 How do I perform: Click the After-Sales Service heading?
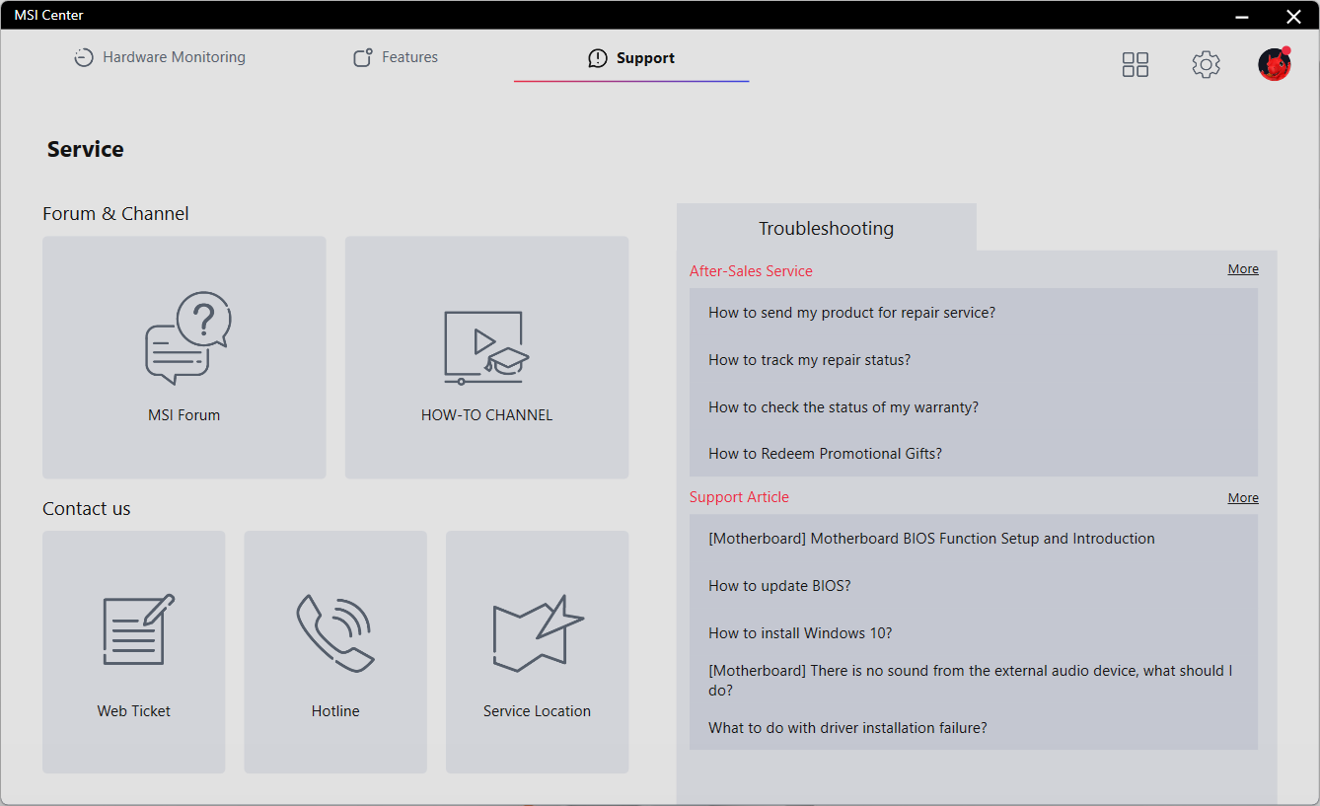point(751,271)
